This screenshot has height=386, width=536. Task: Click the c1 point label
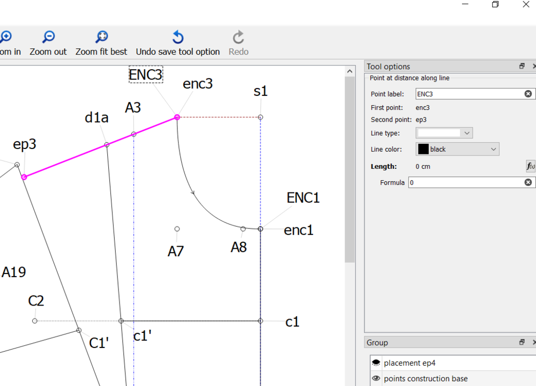[292, 322]
